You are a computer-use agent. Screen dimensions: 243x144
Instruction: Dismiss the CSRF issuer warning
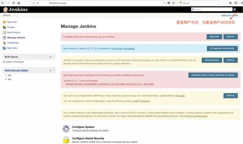[231, 96]
